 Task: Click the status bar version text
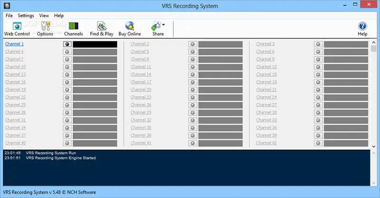(49, 192)
